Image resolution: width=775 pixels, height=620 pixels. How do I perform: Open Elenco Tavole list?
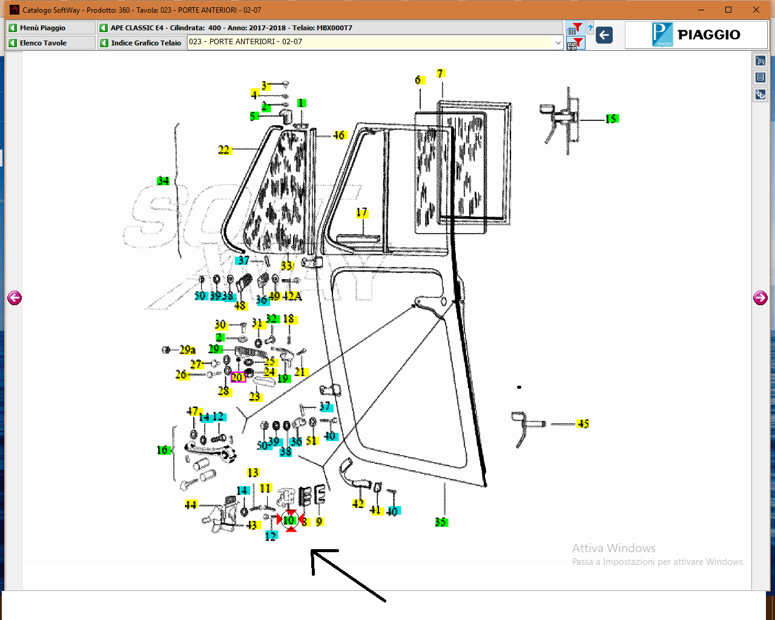point(51,43)
